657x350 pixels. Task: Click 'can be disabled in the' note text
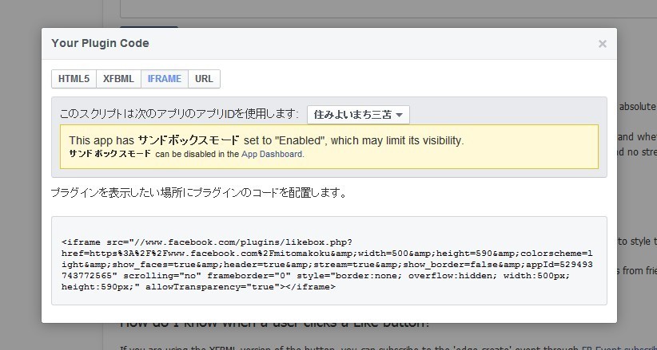tap(197, 154)
